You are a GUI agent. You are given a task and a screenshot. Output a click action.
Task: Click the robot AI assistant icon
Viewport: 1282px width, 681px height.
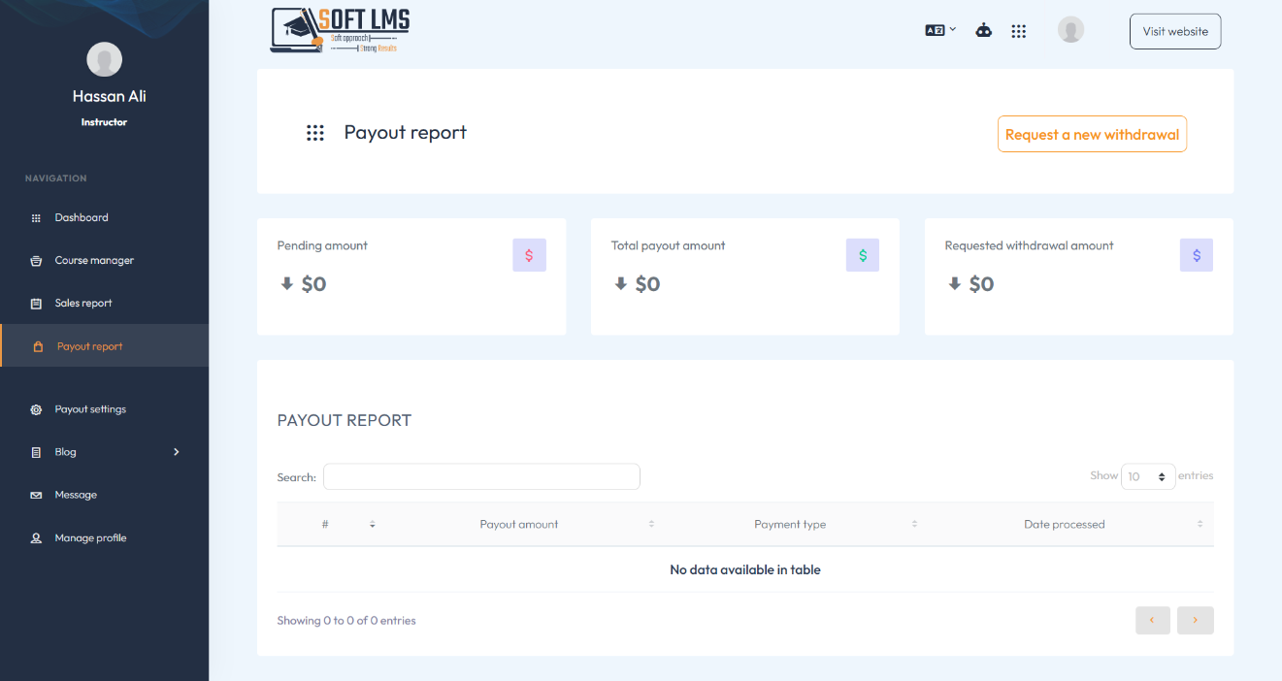983,30
